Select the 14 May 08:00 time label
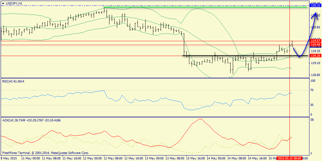This screenshot has width=322, height=161. tap(237, 158)
